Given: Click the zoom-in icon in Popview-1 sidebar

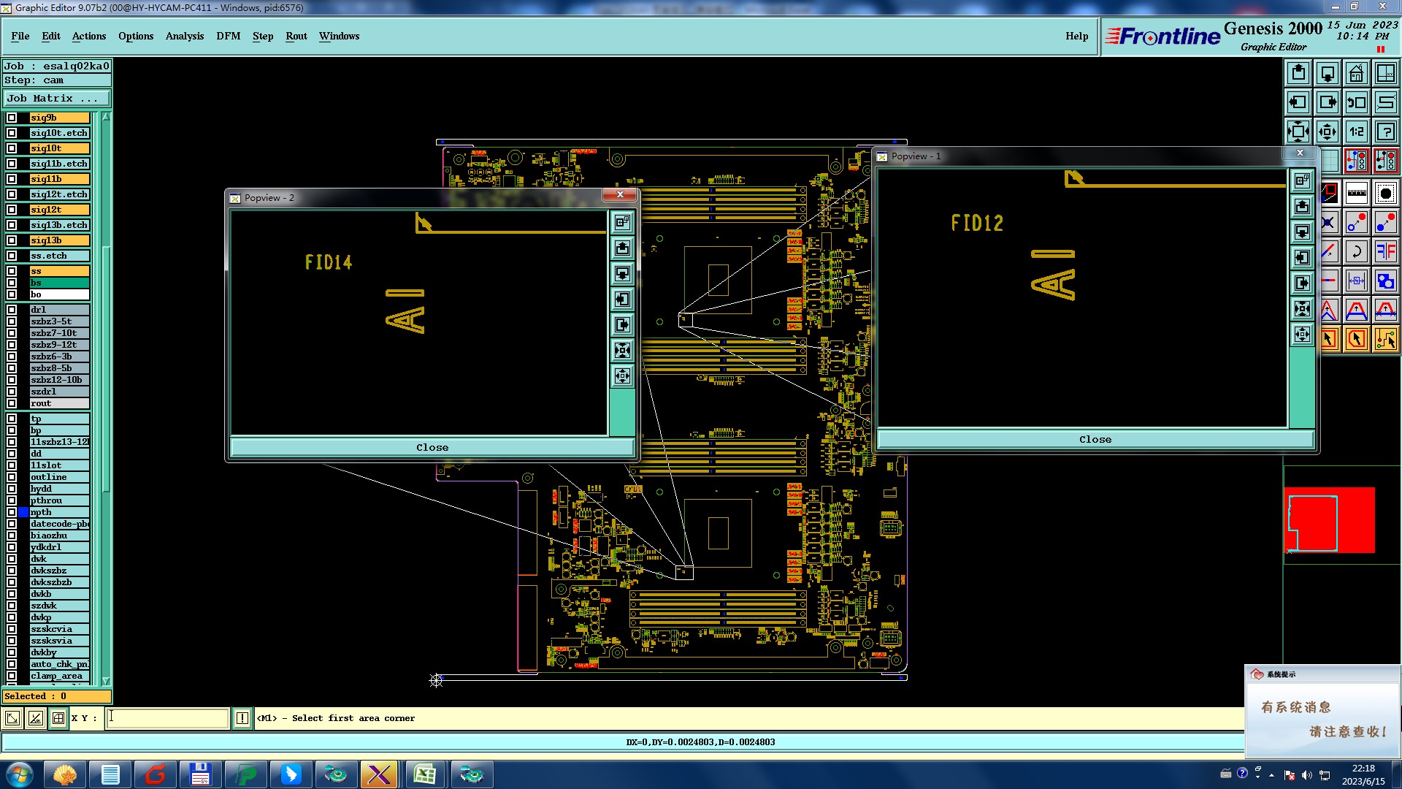Looking at the screenshot, I should [1302, 309].
